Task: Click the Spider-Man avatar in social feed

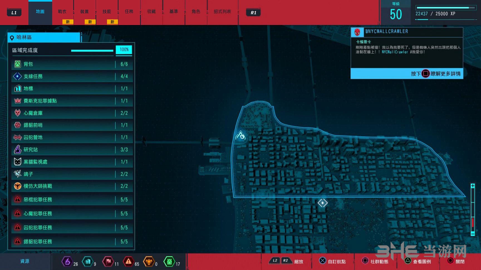Action: click(357, 32)
